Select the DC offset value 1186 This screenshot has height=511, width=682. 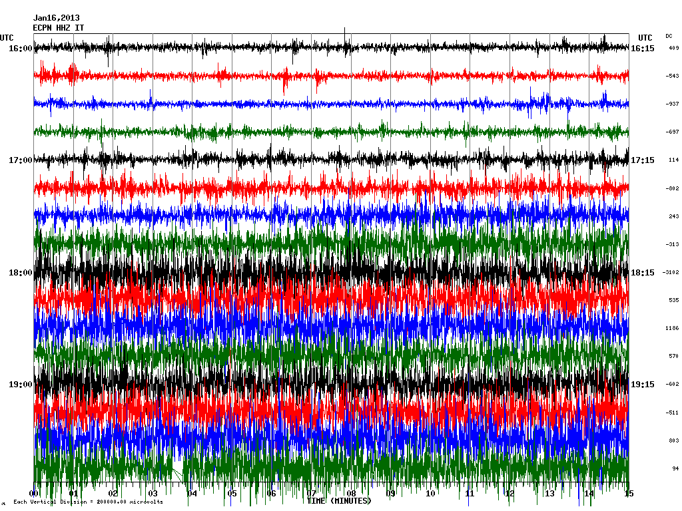[x=672, y=328]
